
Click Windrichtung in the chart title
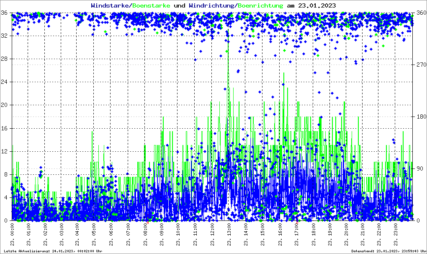pos(211,5)
